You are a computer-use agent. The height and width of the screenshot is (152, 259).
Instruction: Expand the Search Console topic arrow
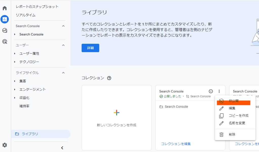point(15,34)
